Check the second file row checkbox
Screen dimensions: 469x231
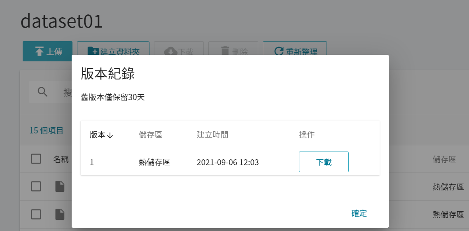36,214
